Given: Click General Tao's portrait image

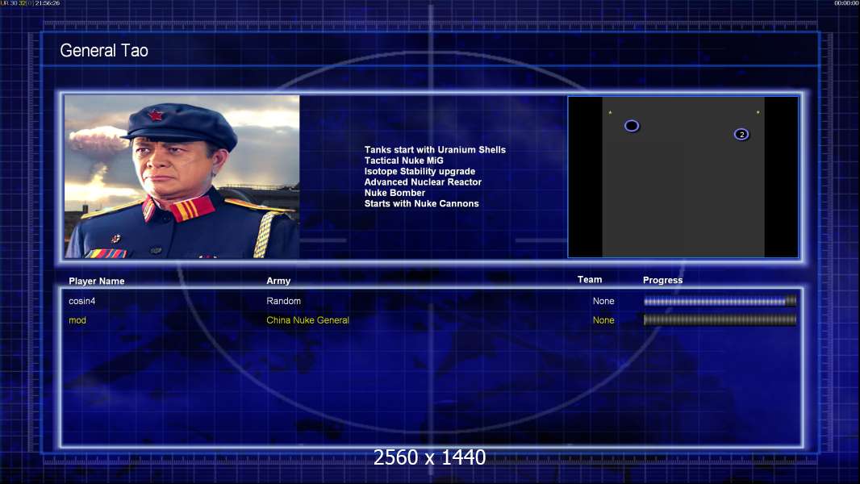Looking at the screenshot, I should (182, 177).
